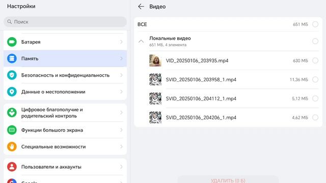Viewport: 326px width, 183px height.
Task: Open the SVID_20250106_204206_1.mp4 thumbnail
Action: 155,117
